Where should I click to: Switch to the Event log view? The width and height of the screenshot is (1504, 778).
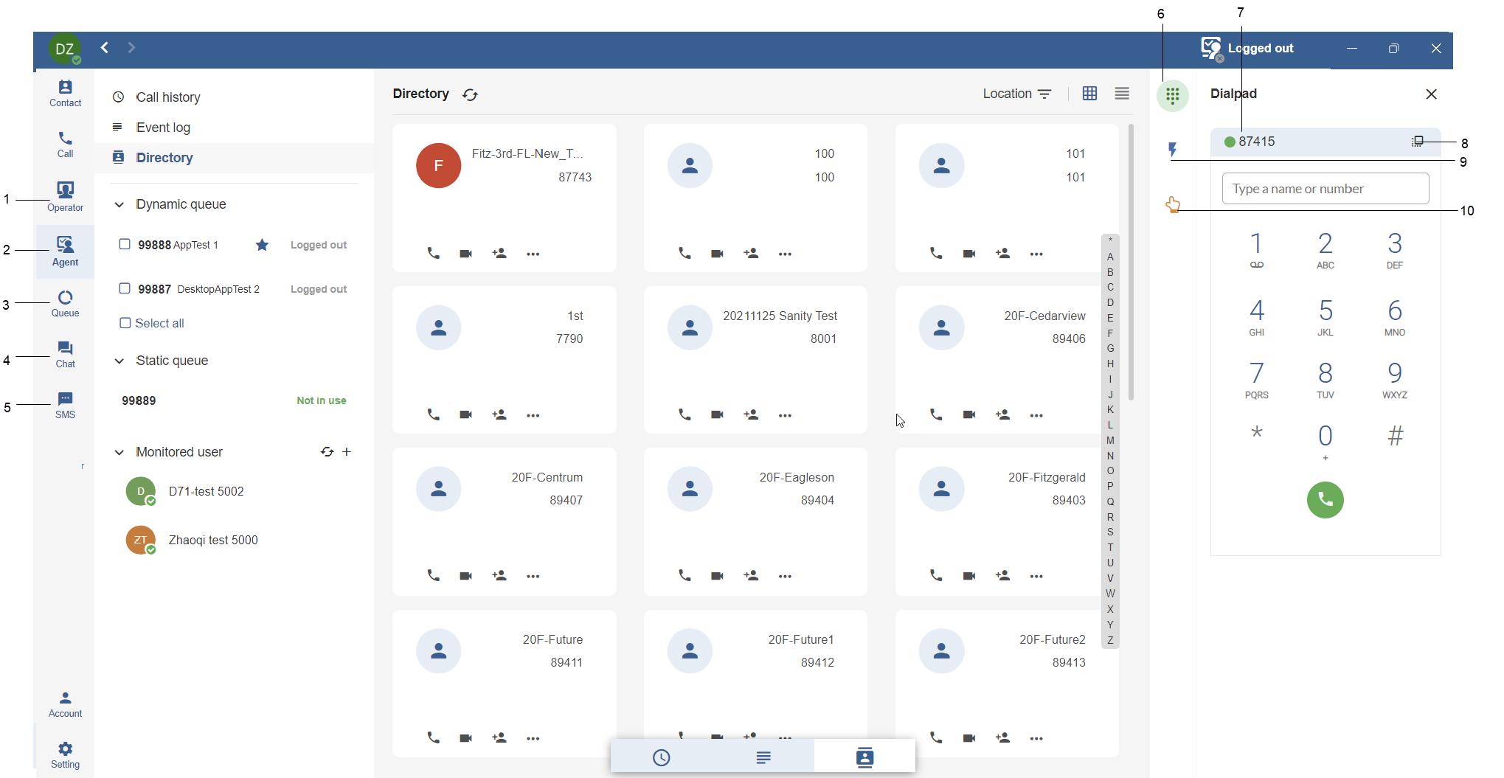tap(162, 127)
